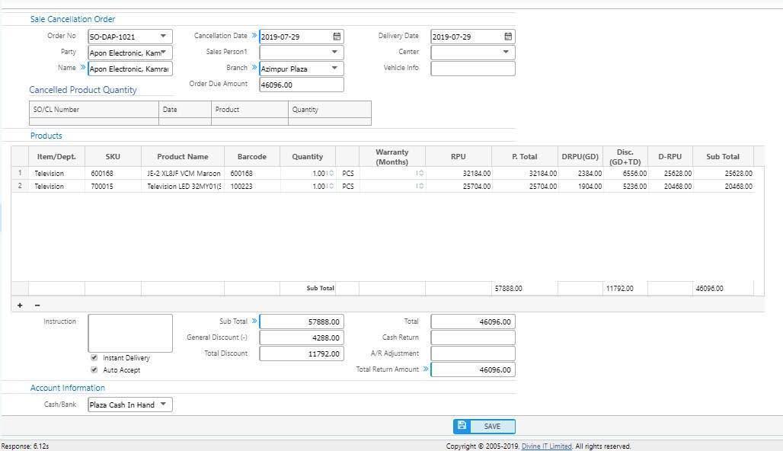
Task: Click the double-arrow icon beside Total Return Amount
Action: point(426,369)
